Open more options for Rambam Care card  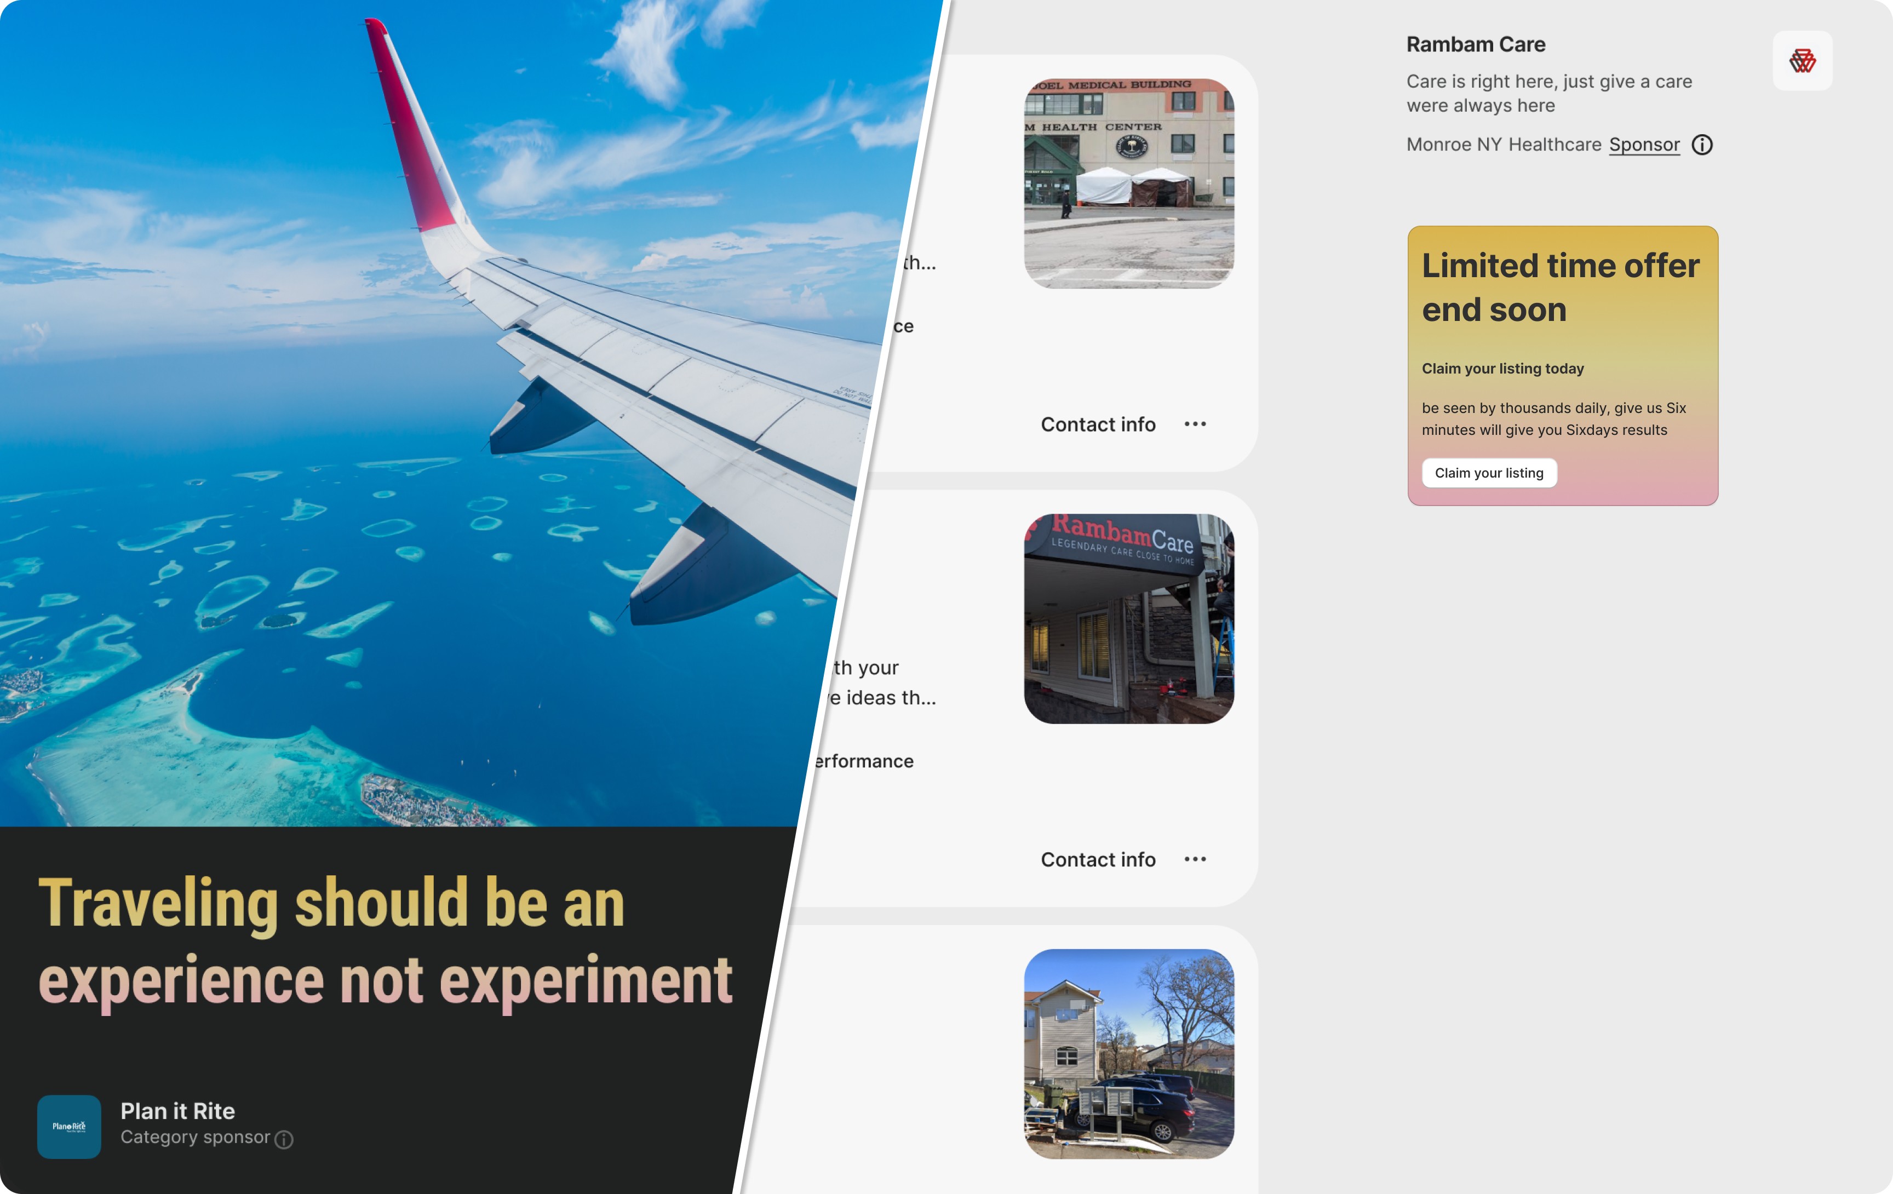click(1195, 859)
